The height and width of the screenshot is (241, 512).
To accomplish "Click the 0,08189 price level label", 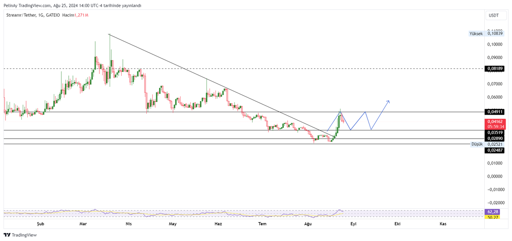I will coord(495,68).
